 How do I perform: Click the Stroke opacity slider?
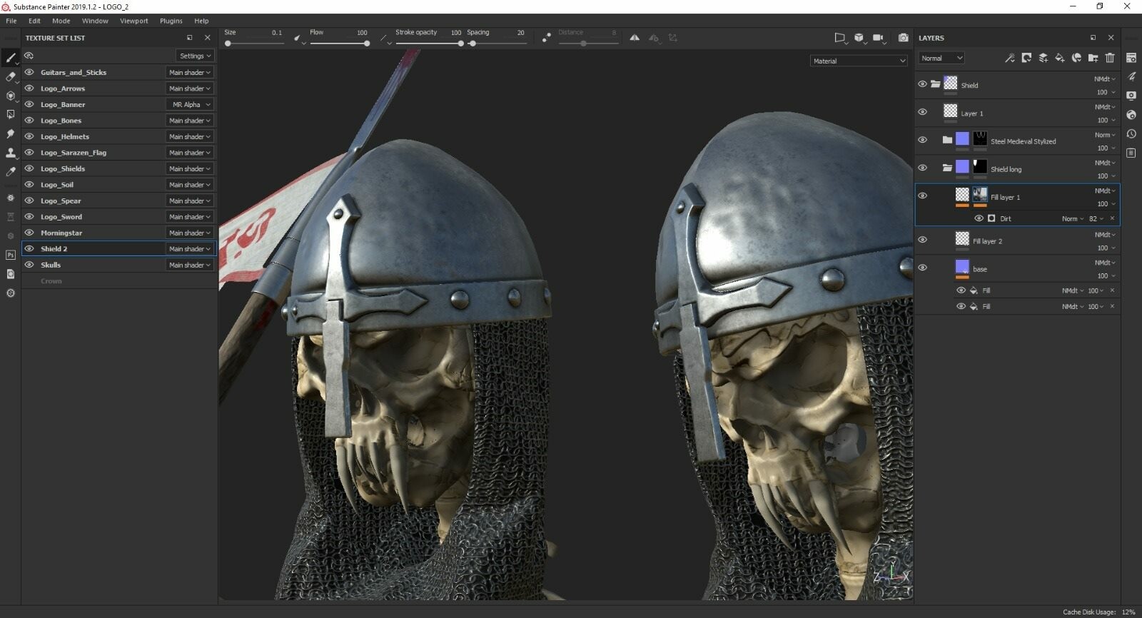point(430,44)
